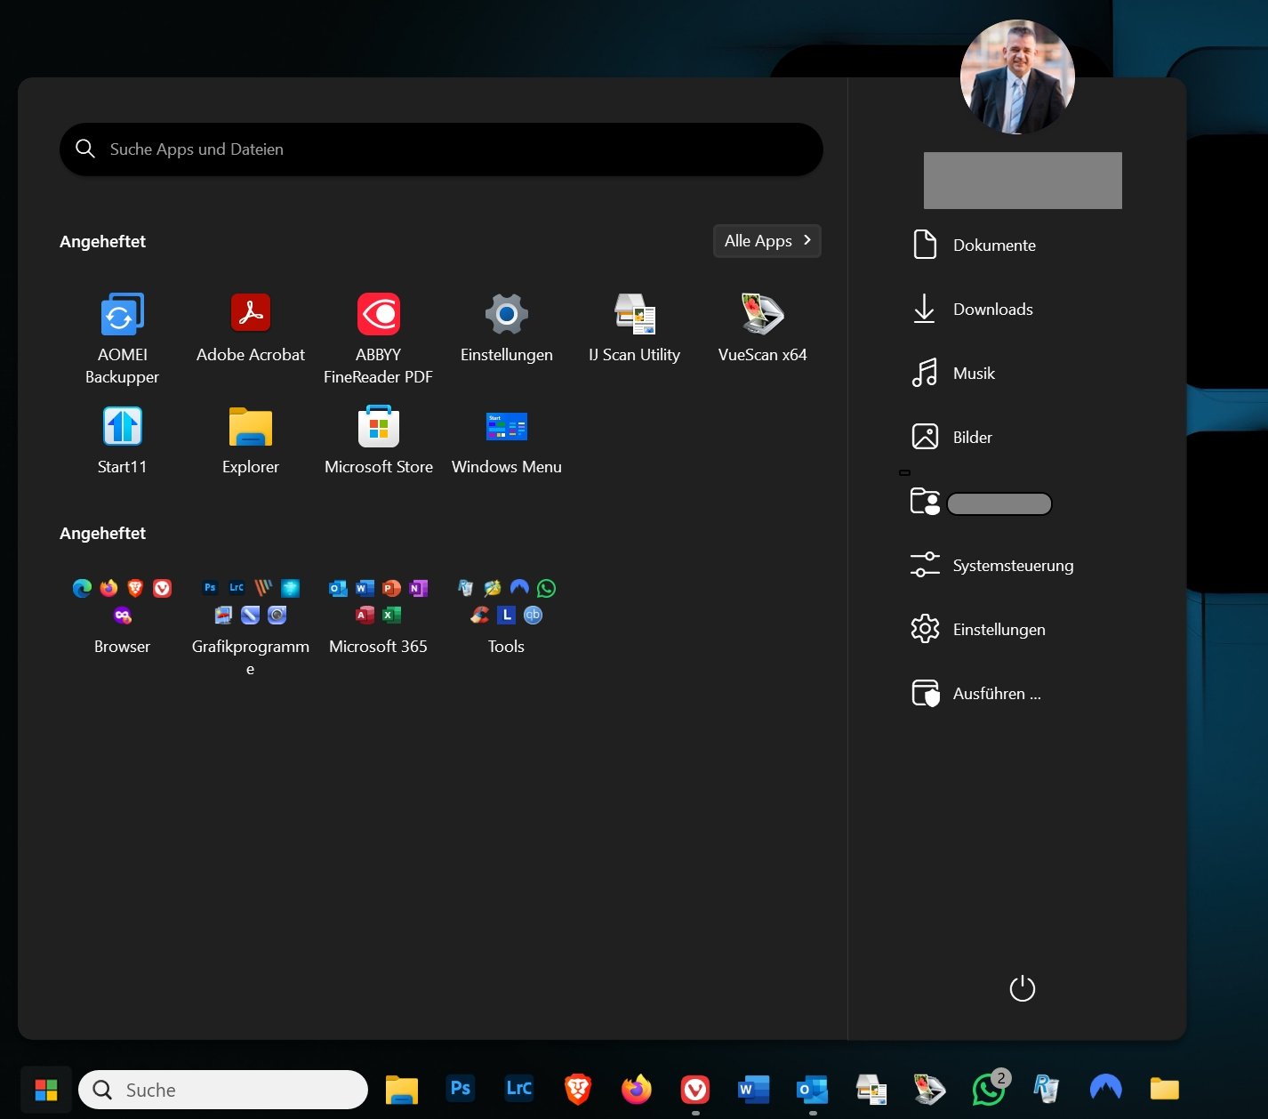Open Firefox from taskbar
Image resolution: width=1268 pixels, height=1119 pixels.
coord(637,1089)
